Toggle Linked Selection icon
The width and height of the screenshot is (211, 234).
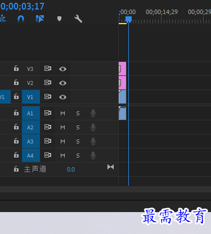40,19
